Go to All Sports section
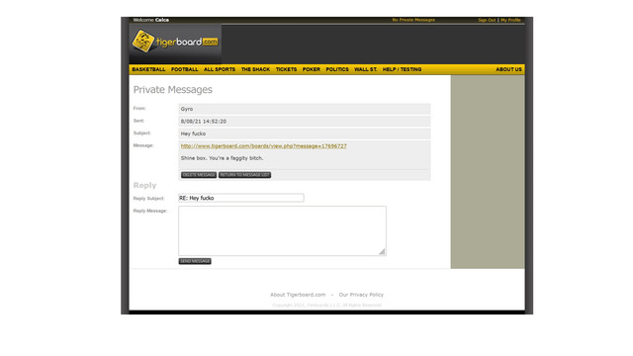 (220, 69)
